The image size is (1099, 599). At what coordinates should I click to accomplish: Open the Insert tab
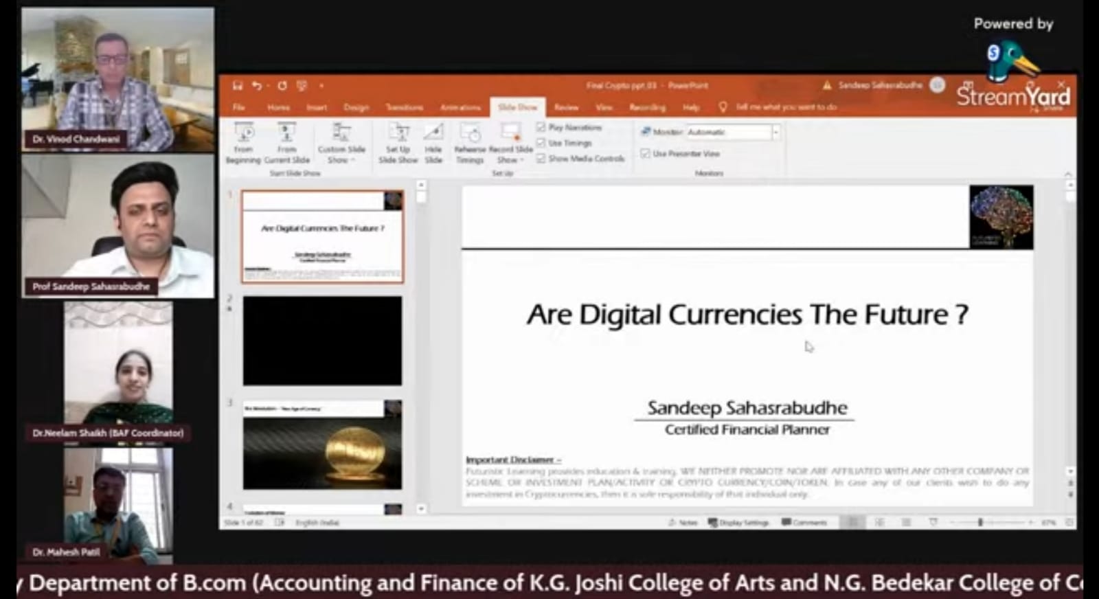(317, 107)
